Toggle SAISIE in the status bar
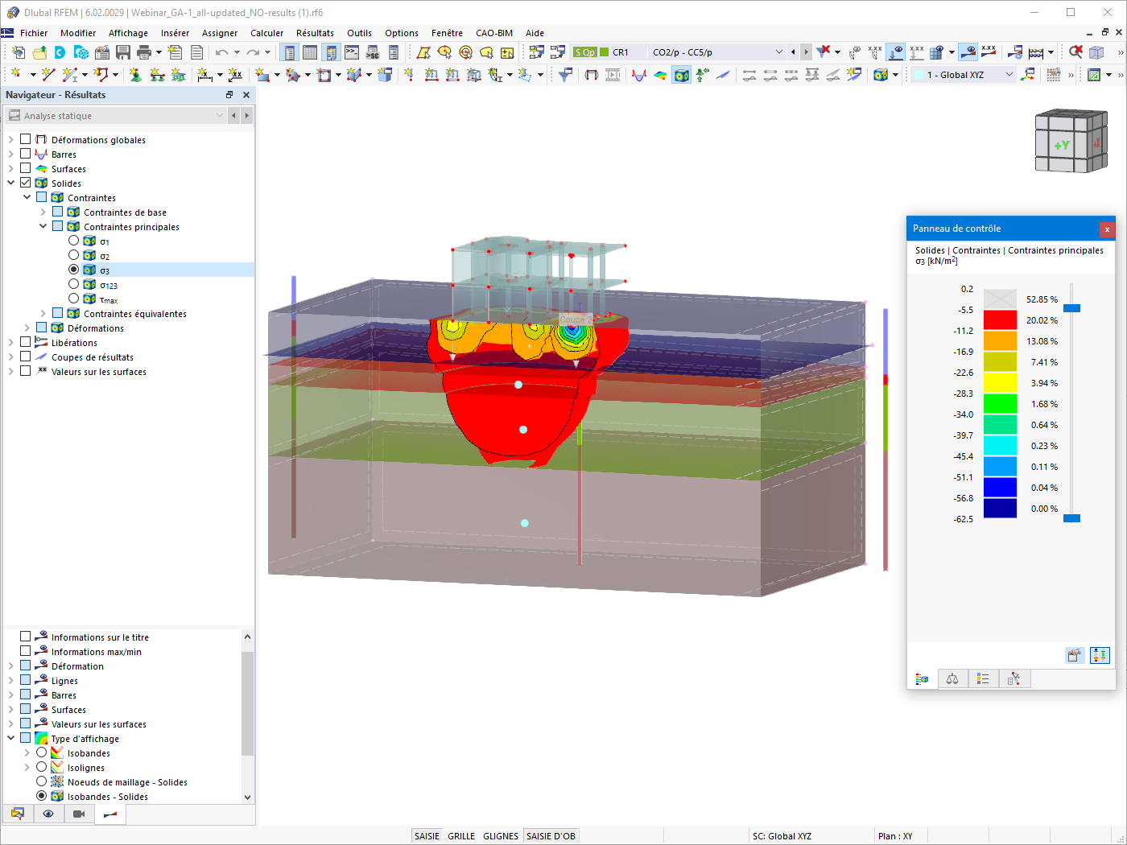Viewport: 1127px width, 845px height. (427, 836)
